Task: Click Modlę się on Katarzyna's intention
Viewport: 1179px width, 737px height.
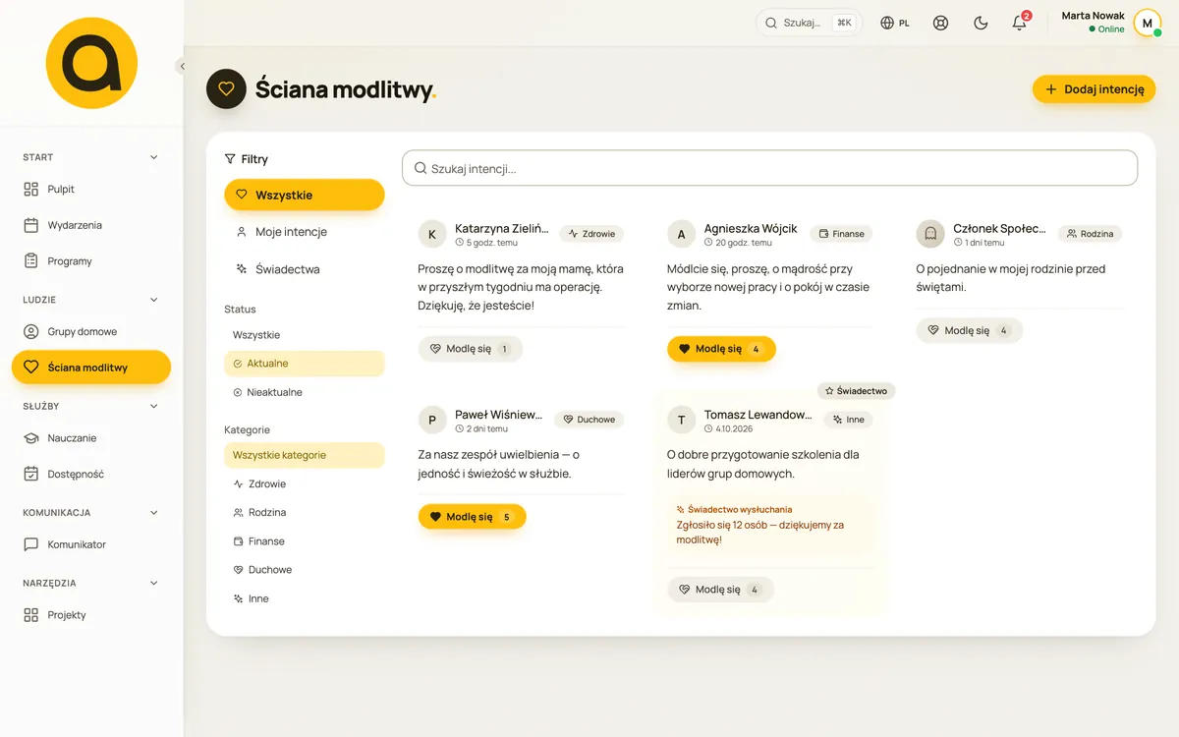Action: point(471,349)
